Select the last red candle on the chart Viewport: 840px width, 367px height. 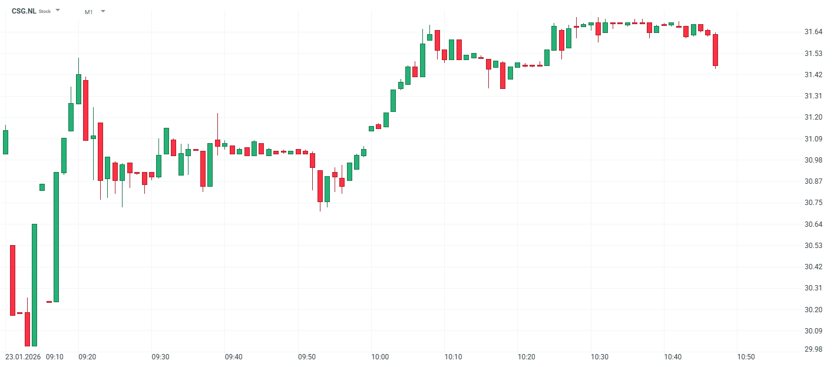pyautogui.click(x=715, y=50)
